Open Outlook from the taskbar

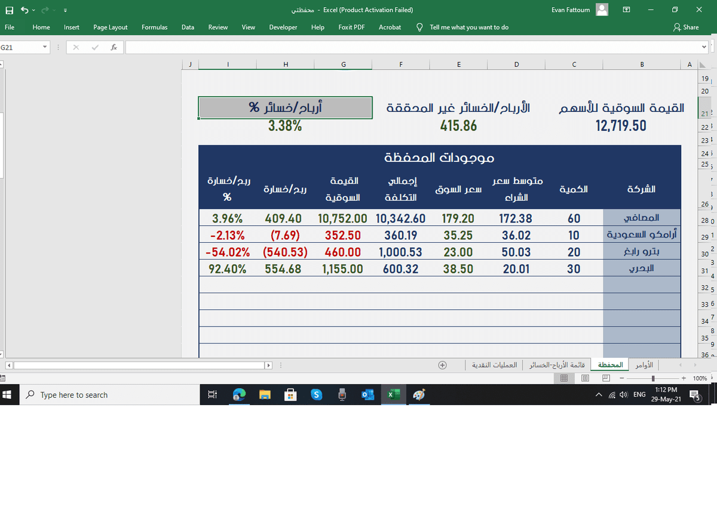pyautogui.click(x=368, y=395)
